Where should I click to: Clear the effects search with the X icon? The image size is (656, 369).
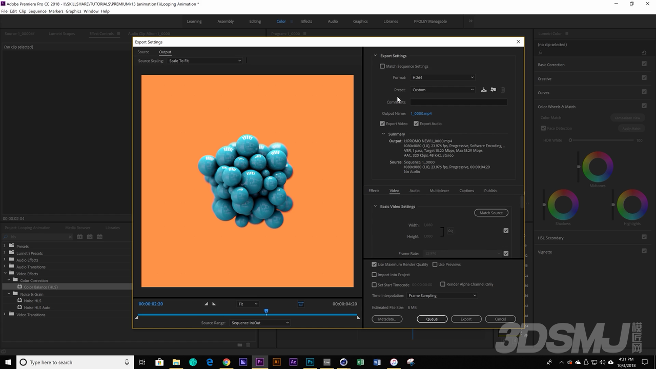tap(70, 237)
